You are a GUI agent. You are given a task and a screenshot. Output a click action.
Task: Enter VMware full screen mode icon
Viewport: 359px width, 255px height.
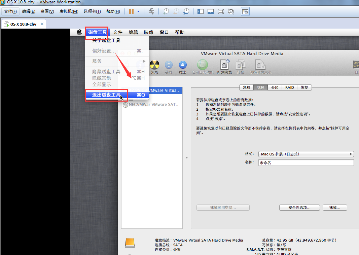pos(221,11)
